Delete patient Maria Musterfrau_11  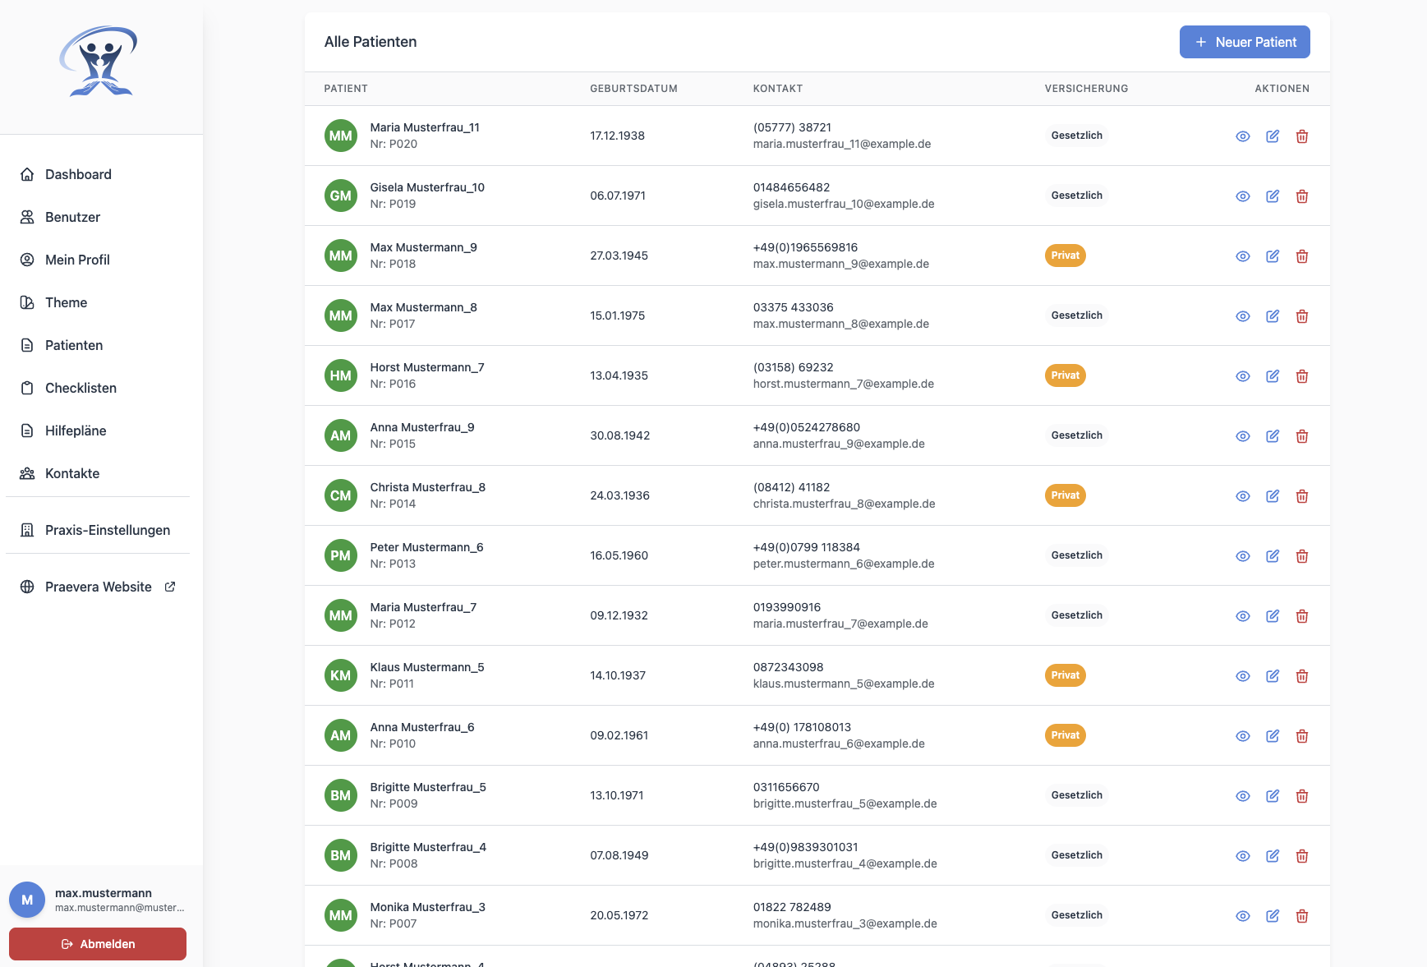point(1302,136)
